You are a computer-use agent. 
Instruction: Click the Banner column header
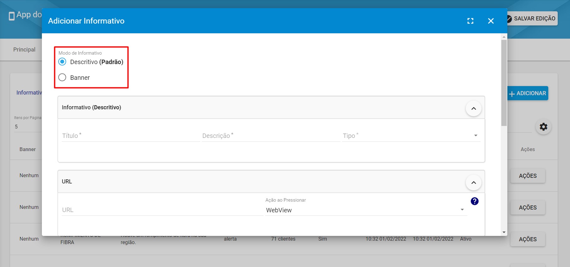point(28,150)
